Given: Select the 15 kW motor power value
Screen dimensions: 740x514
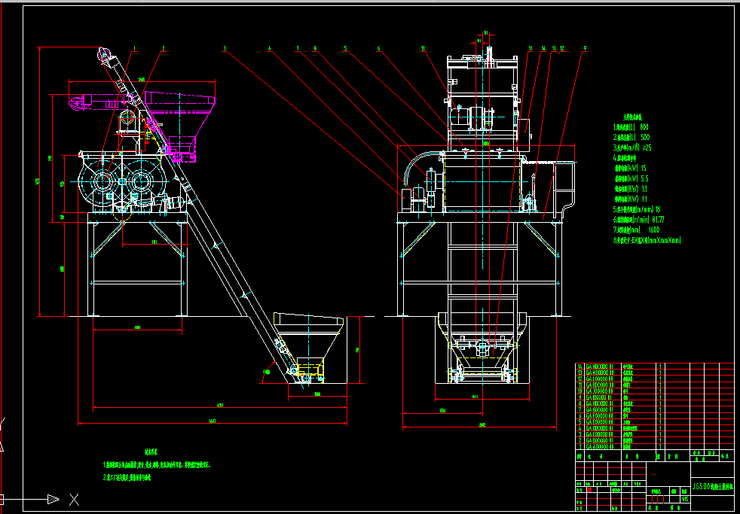Looking at the screenshot, I should click(x=644, y=168).
